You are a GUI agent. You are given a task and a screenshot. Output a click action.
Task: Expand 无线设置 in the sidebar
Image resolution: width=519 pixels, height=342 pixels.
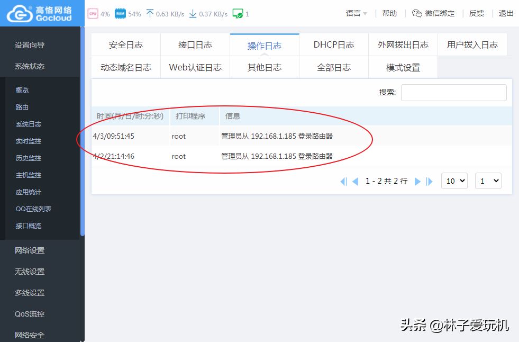[30, 272]
